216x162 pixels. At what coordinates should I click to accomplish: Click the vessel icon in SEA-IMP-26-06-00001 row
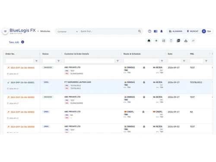(x=144, y=82)
